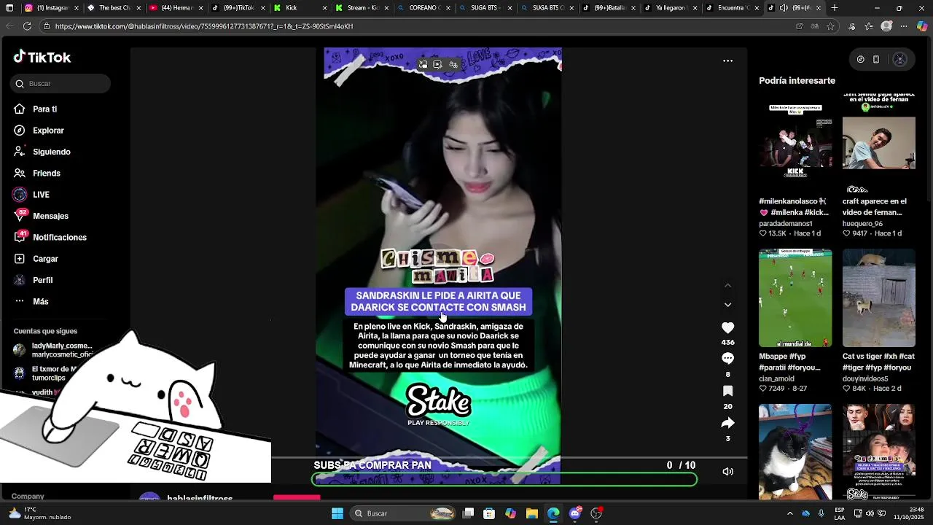Open File Explorer from taskbar
Viewport: 933px width, 525px height.
532,513
